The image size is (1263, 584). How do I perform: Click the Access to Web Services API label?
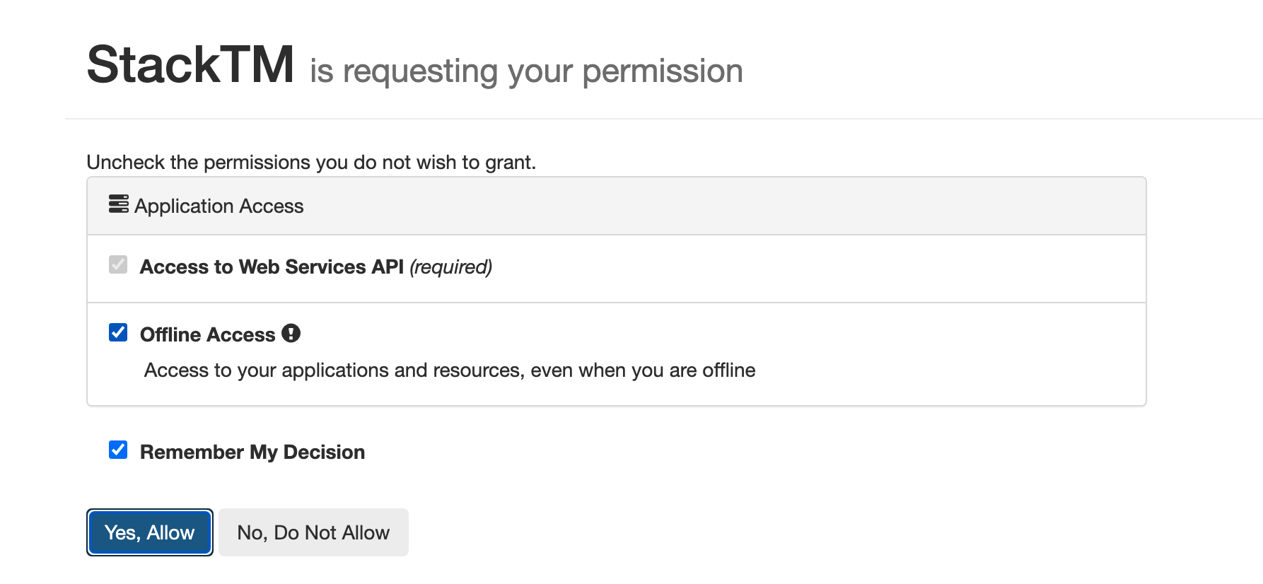pos(272,267)
